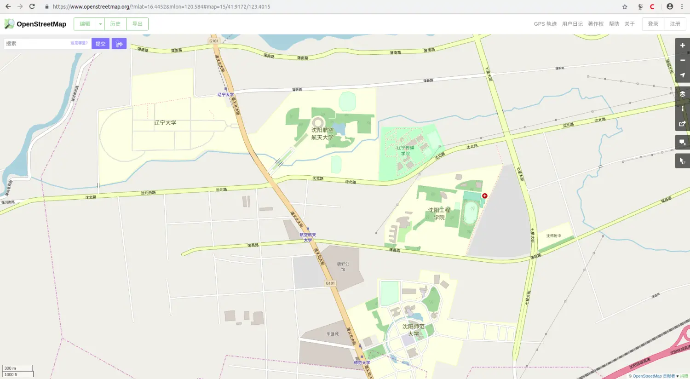Image resolution: width=690 pixels, height=379 pixels.
Task: Click the 师范大学 stop label
Action: (362, 363)
